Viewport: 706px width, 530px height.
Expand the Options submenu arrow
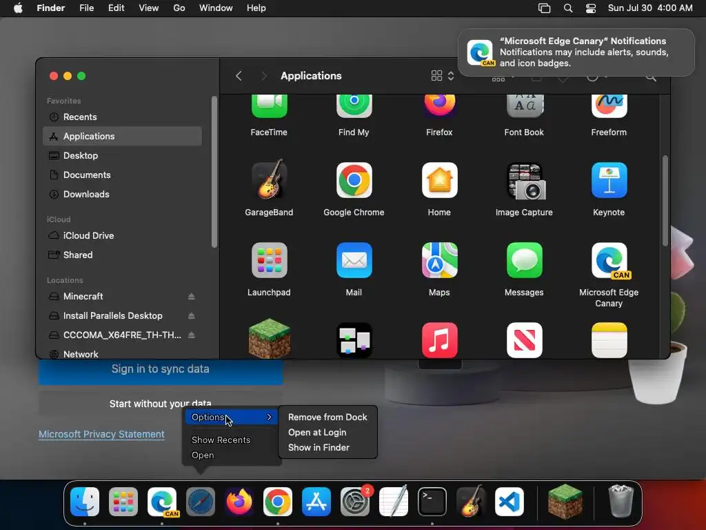tap(270, 418)
